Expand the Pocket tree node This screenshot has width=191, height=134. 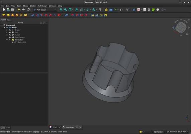pos(7,35)
